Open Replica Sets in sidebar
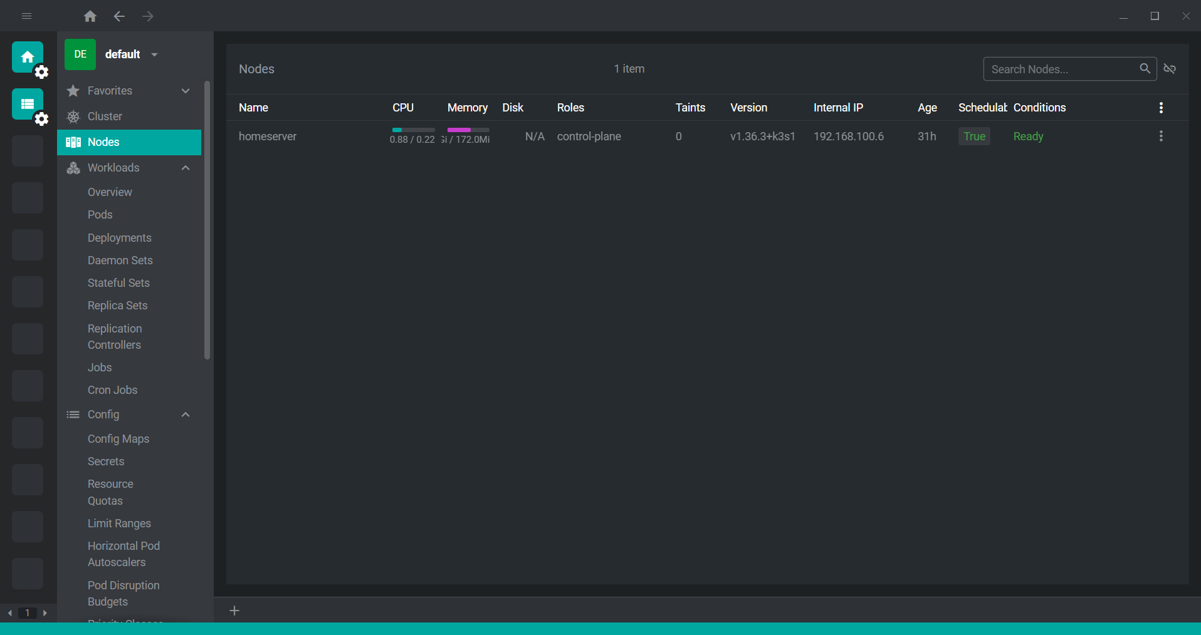Viewport: 1201px width, 635px height. [x=117, y=306]
